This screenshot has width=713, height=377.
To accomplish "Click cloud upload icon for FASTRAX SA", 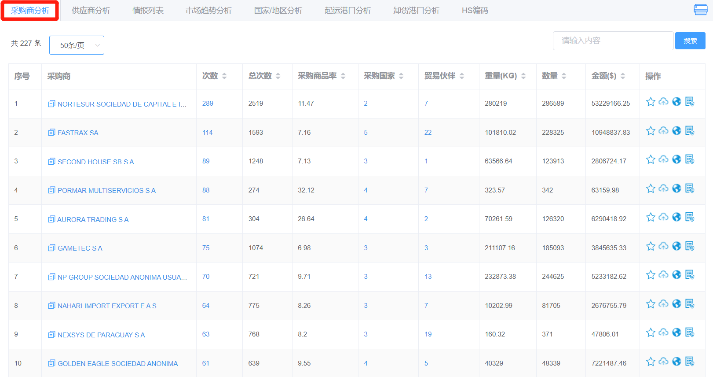I will (663, 131).
